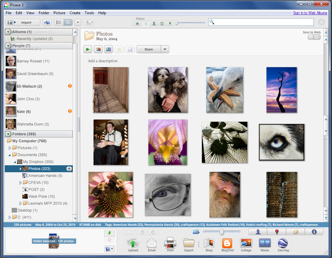332x258 pixels.
Task: Open the Tools menu
Action: click(89, 13)
